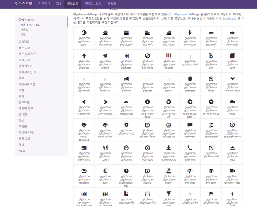Click the chevron-right glyphicon

coord(105,102)
